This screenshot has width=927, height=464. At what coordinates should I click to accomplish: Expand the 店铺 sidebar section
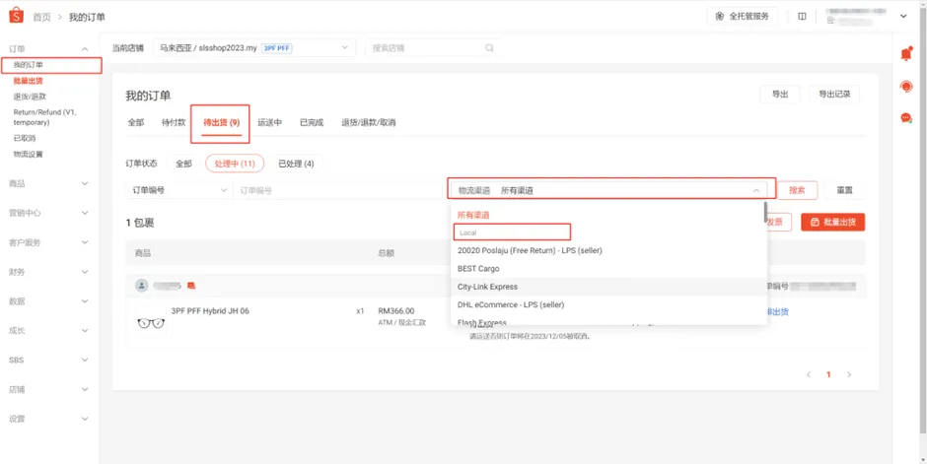(x=85, y=389)
